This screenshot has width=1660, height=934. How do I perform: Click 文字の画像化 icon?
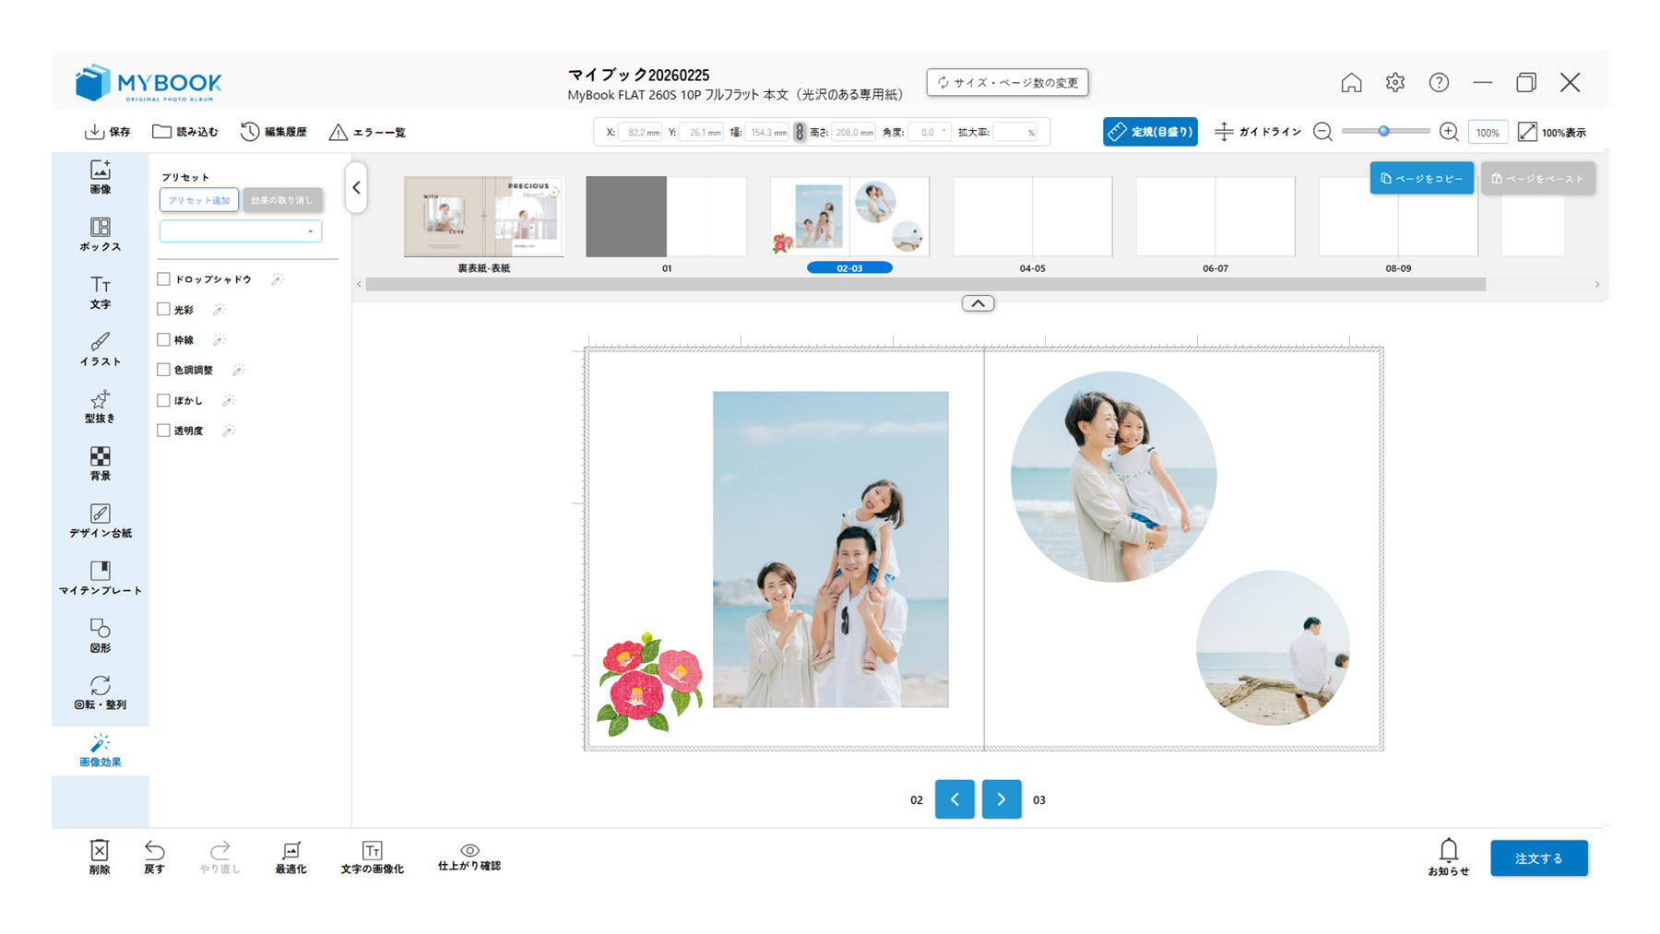point(372,850)
